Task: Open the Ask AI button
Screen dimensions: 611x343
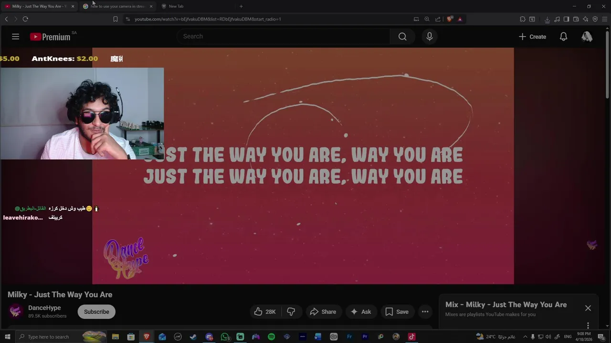Action: [360, 312]
